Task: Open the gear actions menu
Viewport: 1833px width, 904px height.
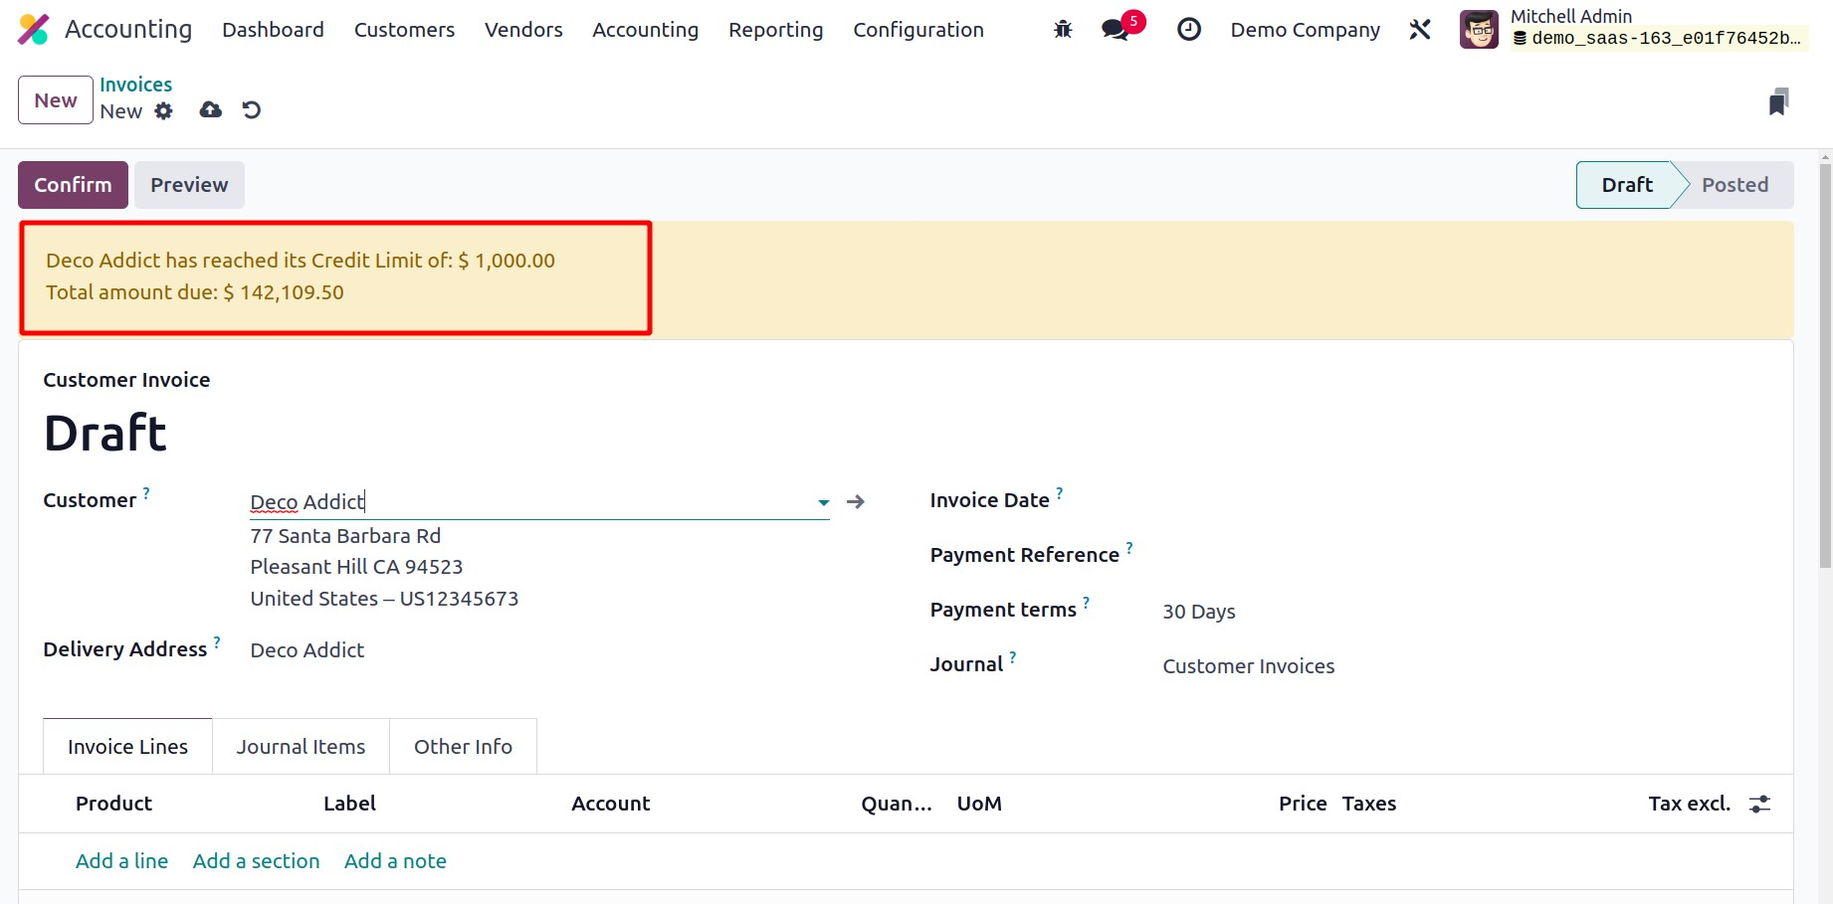Action: coord(164,111)
